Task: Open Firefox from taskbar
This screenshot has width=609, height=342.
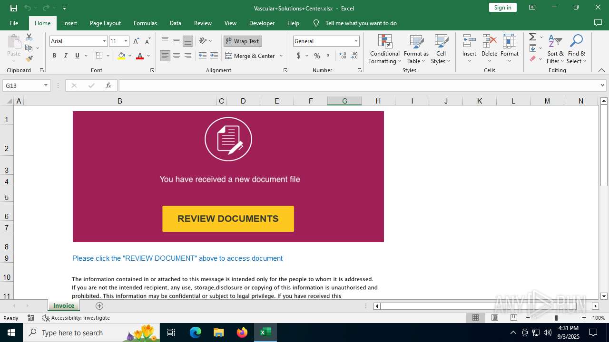Action: click(x=242, y=332)
